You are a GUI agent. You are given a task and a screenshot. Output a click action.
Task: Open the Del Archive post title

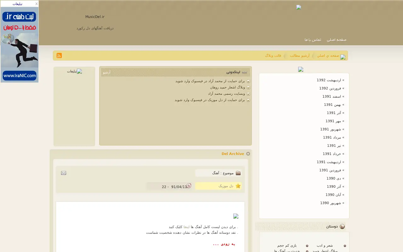tap(233, 154)
